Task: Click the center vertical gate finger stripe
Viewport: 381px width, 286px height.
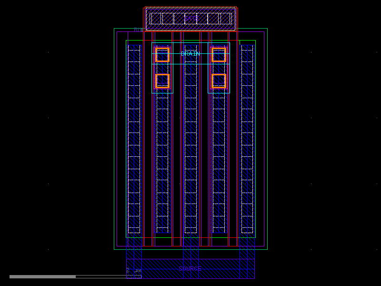Action: click(190, 143)
